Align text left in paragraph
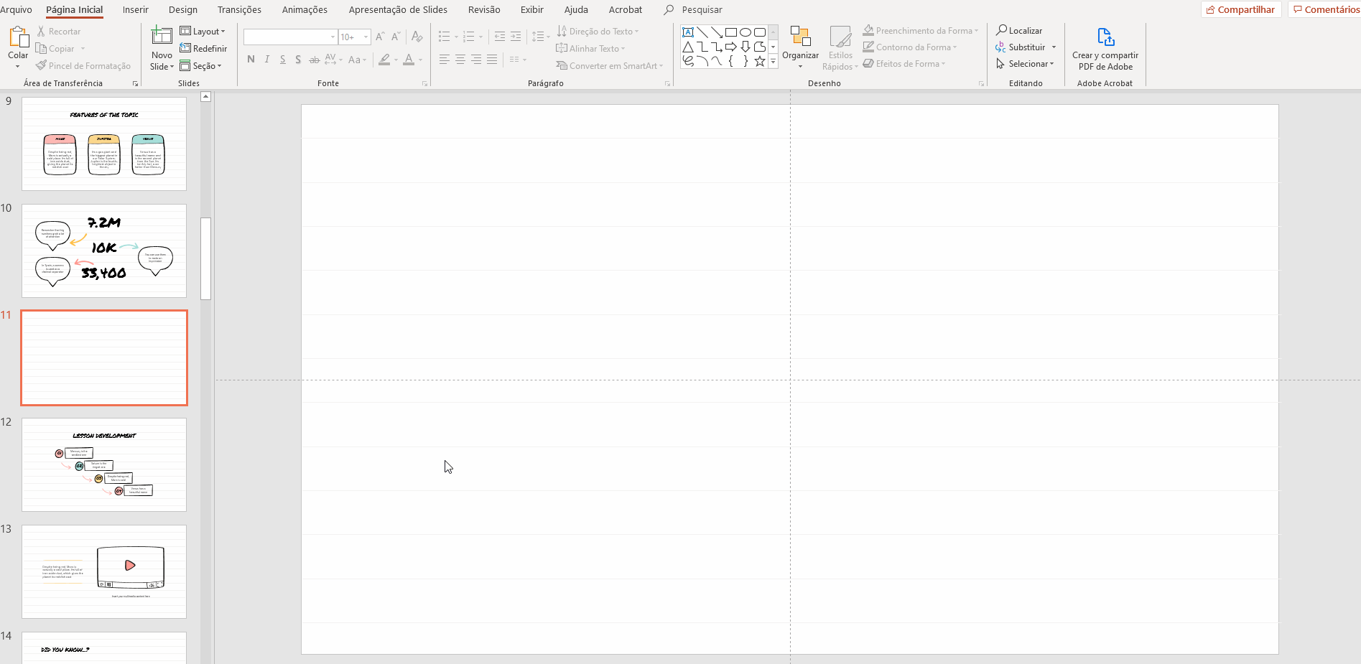The image size is (1361, 664). click(x=445, y=60)
